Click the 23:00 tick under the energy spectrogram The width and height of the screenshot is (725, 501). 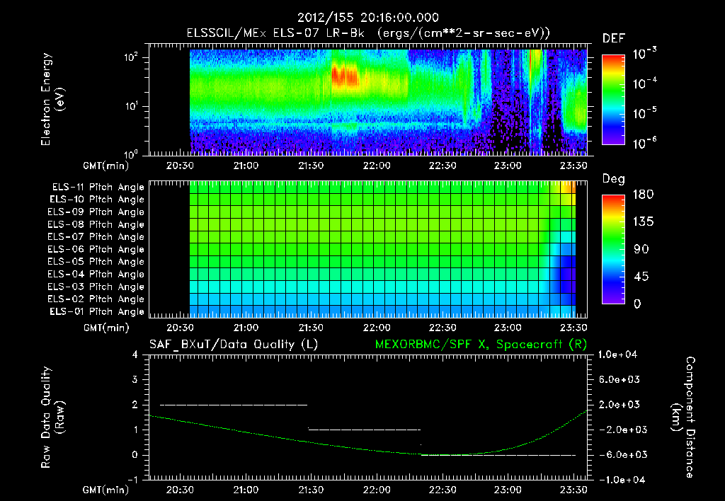(508, 166)
